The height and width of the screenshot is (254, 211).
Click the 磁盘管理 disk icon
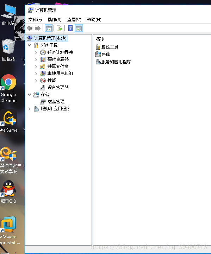pos(43,102)
